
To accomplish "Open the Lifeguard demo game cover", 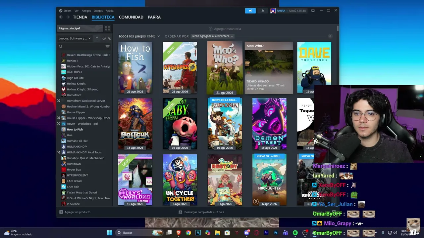I will click(180, 67).
